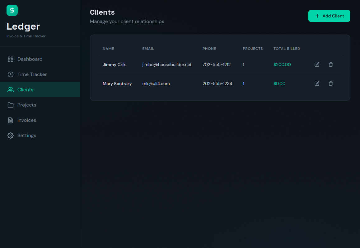Click the Clients page heading
Screen dimensions: 360x248
(x=102, y=12)
